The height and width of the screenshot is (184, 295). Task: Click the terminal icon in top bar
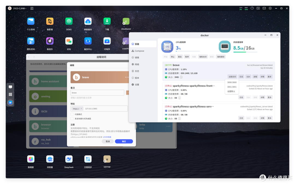[258, 8]
